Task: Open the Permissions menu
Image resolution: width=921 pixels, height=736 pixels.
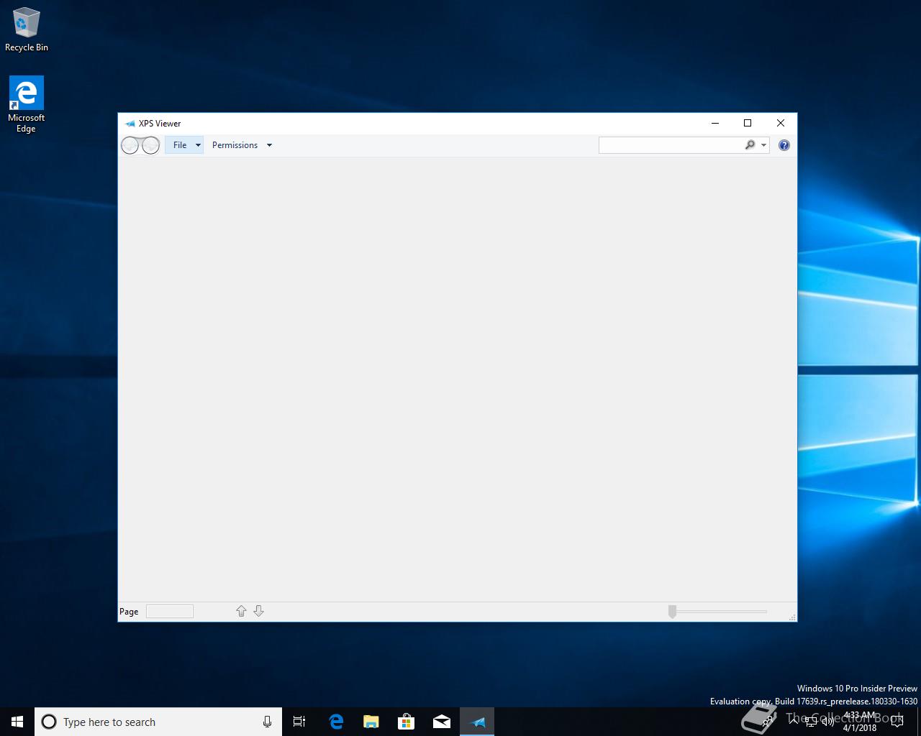Action: click(235, 145)
